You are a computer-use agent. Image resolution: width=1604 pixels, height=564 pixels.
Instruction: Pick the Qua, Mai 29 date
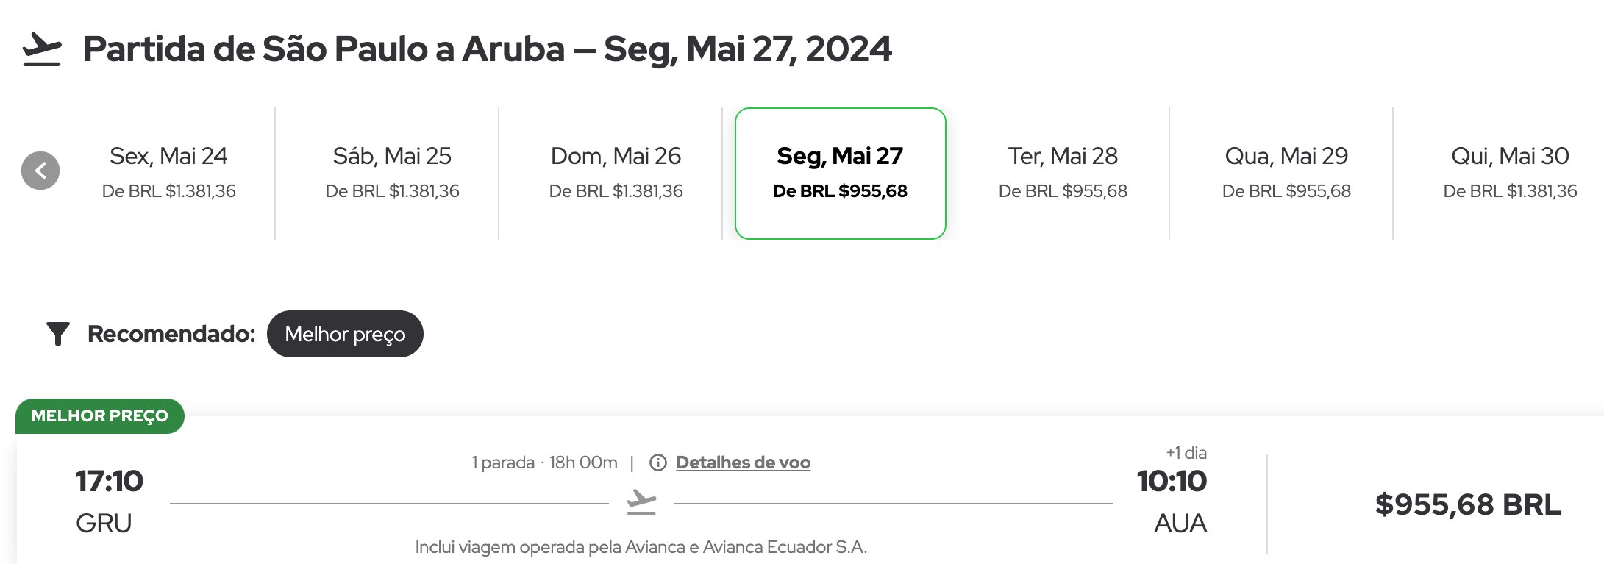coord(1286,173)
